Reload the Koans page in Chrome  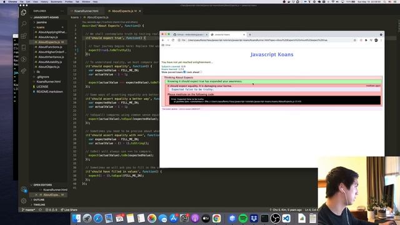(x=173, y=40)
